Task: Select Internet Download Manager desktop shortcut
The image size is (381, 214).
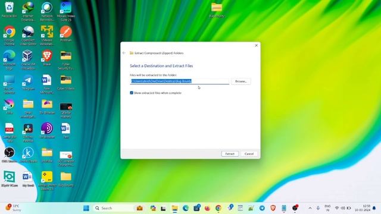Action: tap(28, 11)
